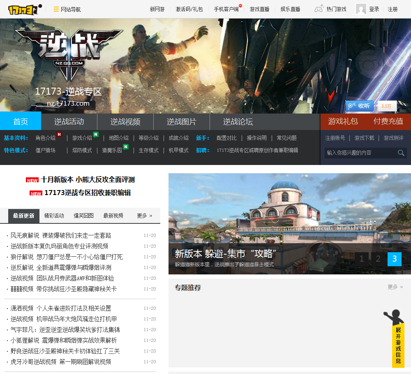
Task: Open article 风无痕解说 裸装爆破我们来走一走套路
Action: click(x=60, y=235)
